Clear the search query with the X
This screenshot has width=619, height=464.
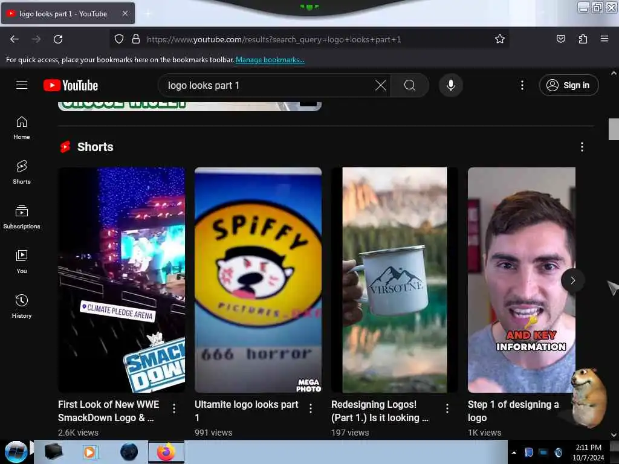tap(381, 85)
